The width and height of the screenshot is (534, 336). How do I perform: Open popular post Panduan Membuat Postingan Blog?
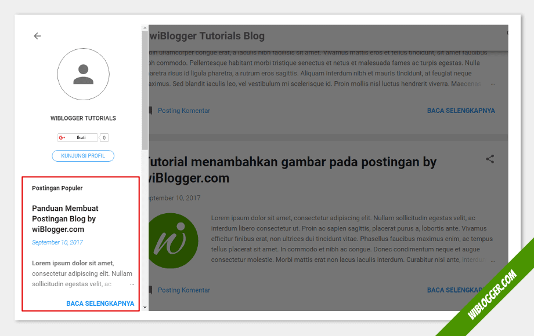pos(65,219)
